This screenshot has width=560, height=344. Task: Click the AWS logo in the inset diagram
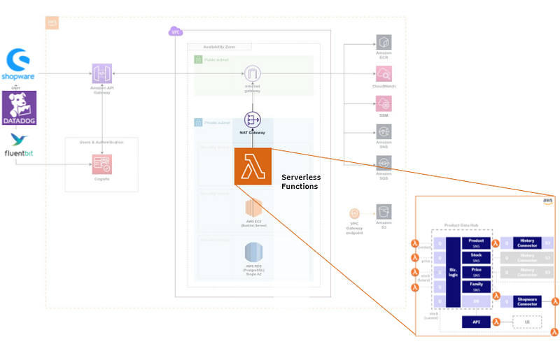[x=547, y=201]
